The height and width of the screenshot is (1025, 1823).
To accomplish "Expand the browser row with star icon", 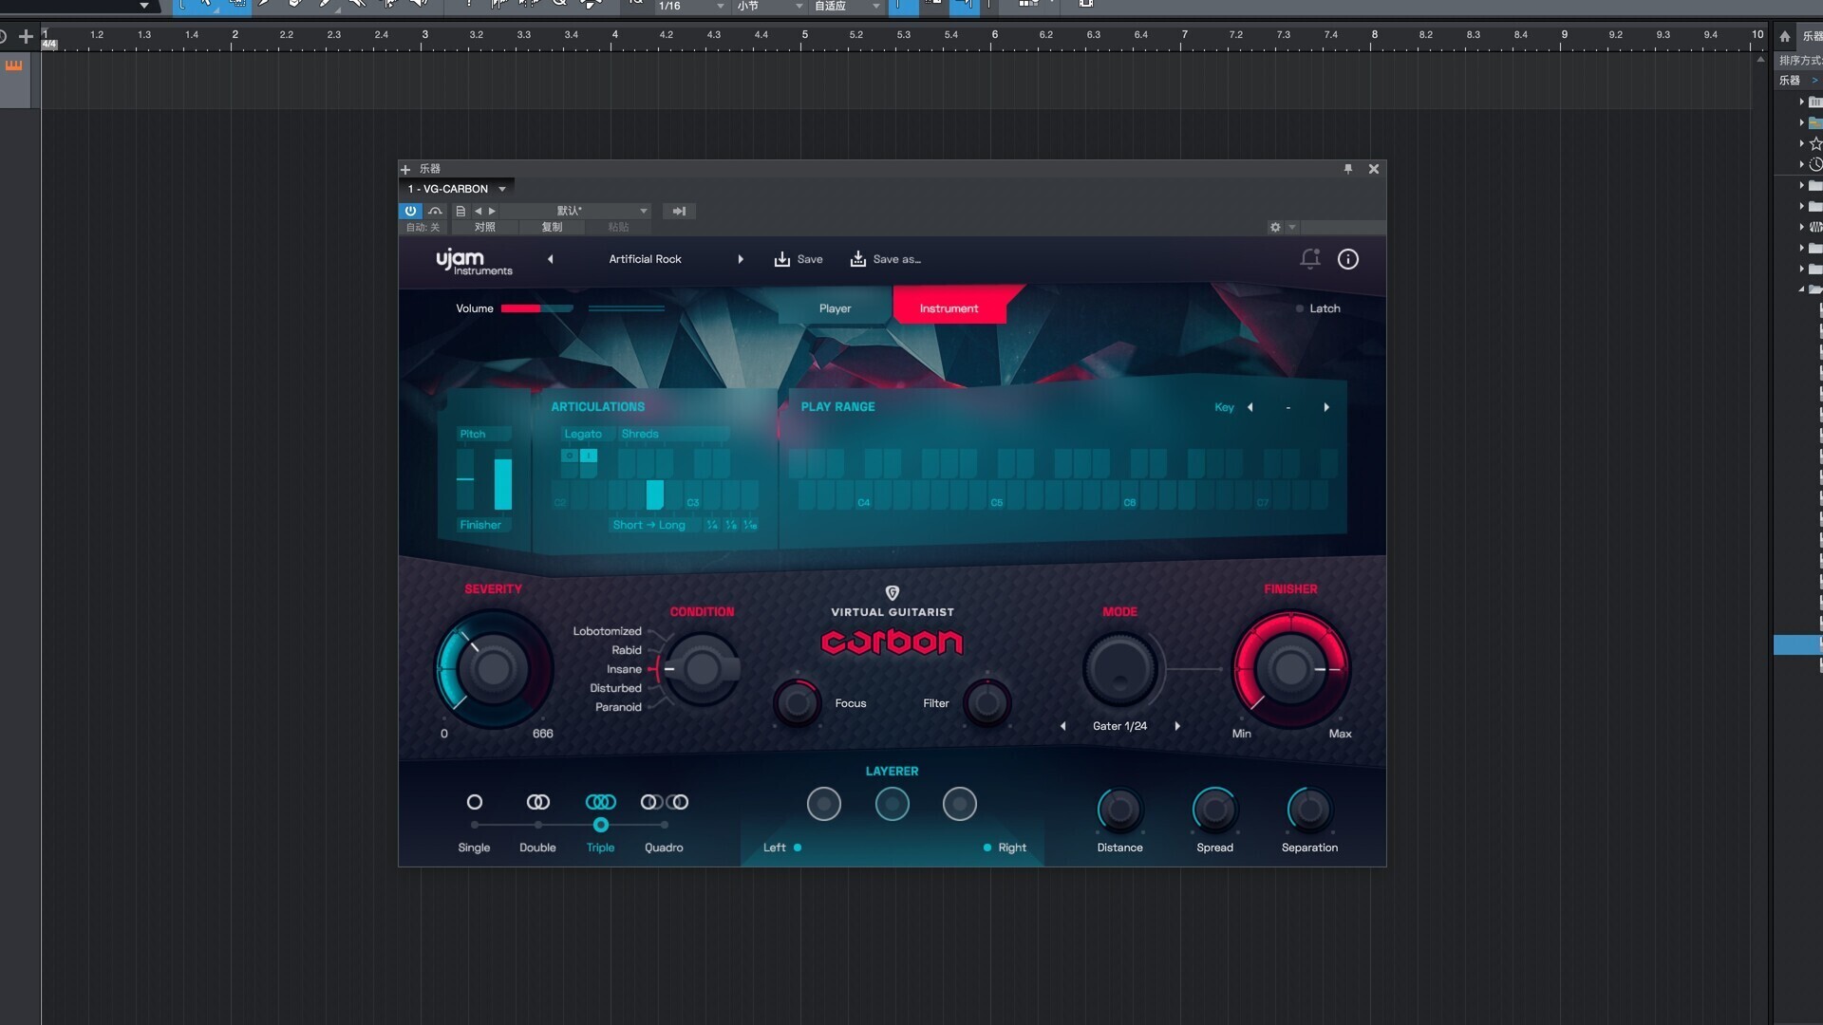I will pos(1802,143).
